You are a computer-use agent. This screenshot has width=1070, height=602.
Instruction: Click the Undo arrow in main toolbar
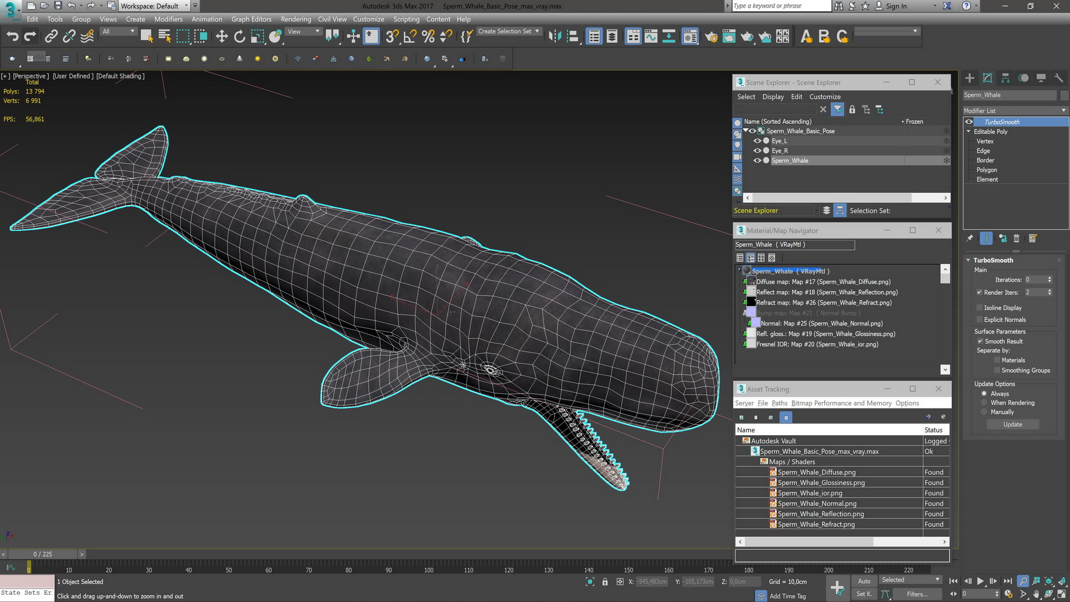12,37
